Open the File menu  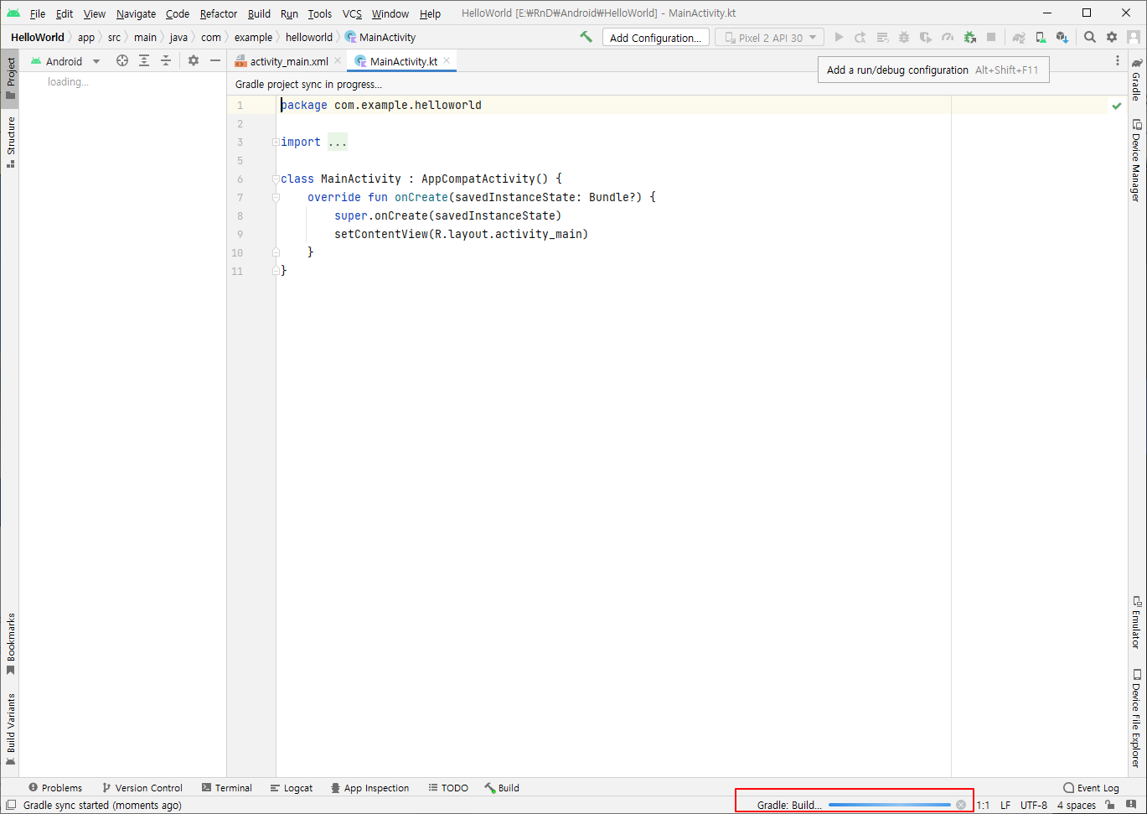38,13
